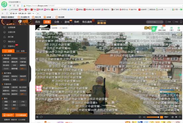This screenshot has height=123, width=183.
Task: Click the green e badge above video
Action: pos(154,29)
